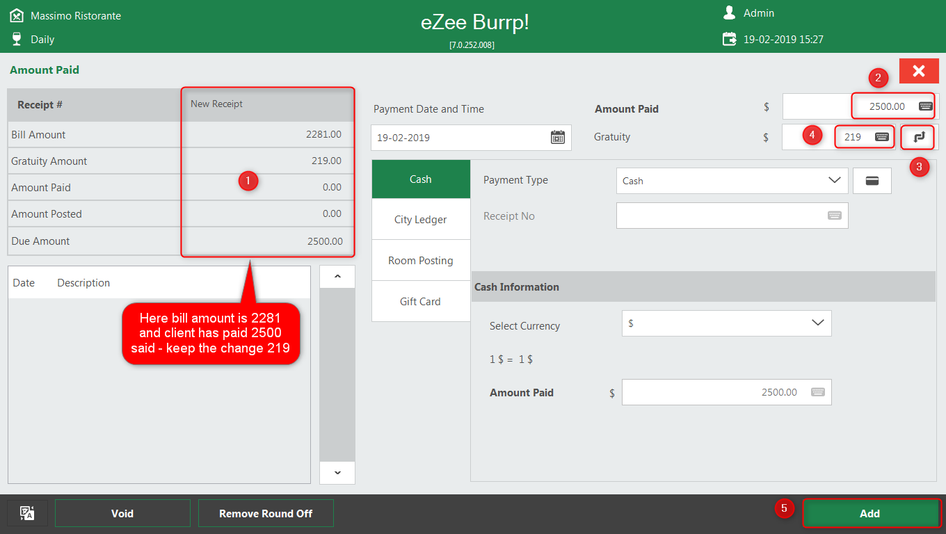Click the version number 7.0.252.008
Image resolution: width=946 pixels, height=534 pixels.
(x=472, y=44)
